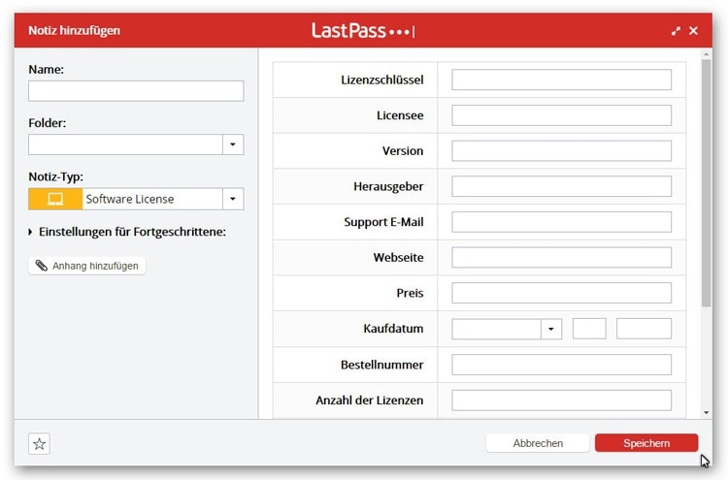Screen dimensions: 728x480
Task: Click the expand dialog arrows icon
Action: pos(676,31)
